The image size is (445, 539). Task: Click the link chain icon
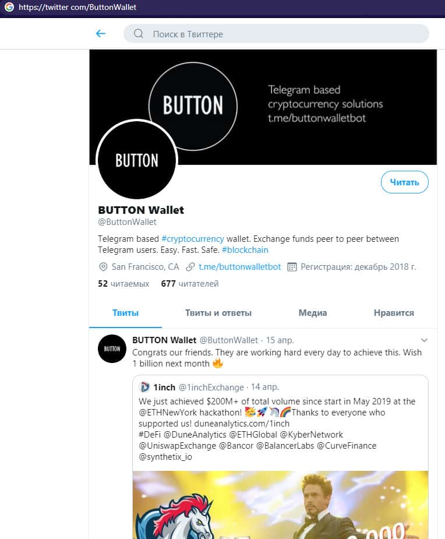tap(190, 267)
